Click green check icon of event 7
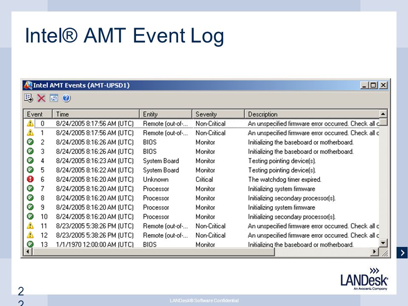Viewport: 408px width, 306px height. click(x=30, y=188)
